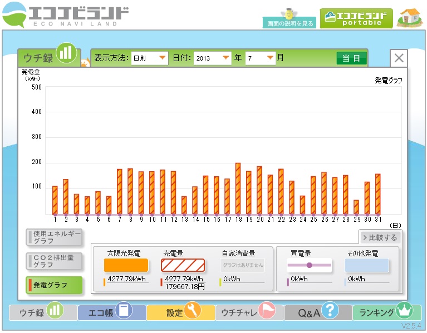Screen dimensions: 427x333
Task: Open the ウチ録 bottom tab
Action: click(43, 312)
